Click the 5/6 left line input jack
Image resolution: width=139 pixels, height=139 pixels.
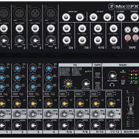66,28
